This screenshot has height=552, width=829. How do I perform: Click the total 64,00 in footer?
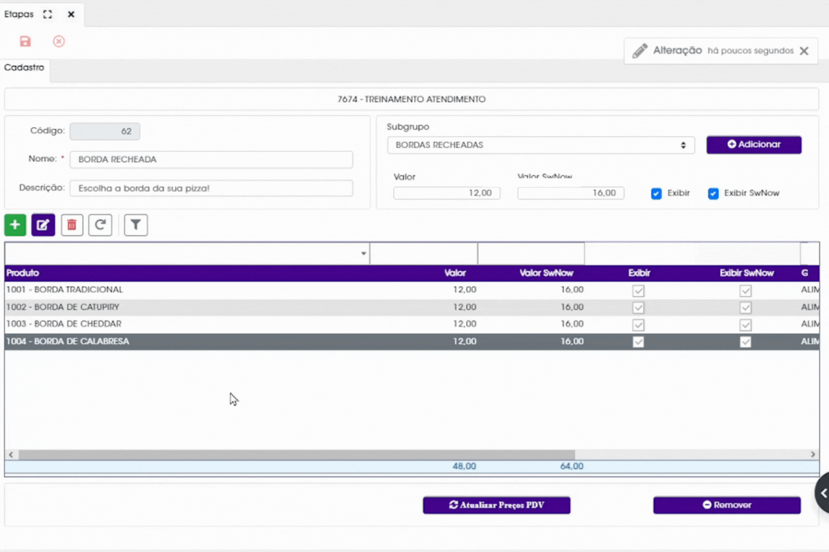click(572, 466)
